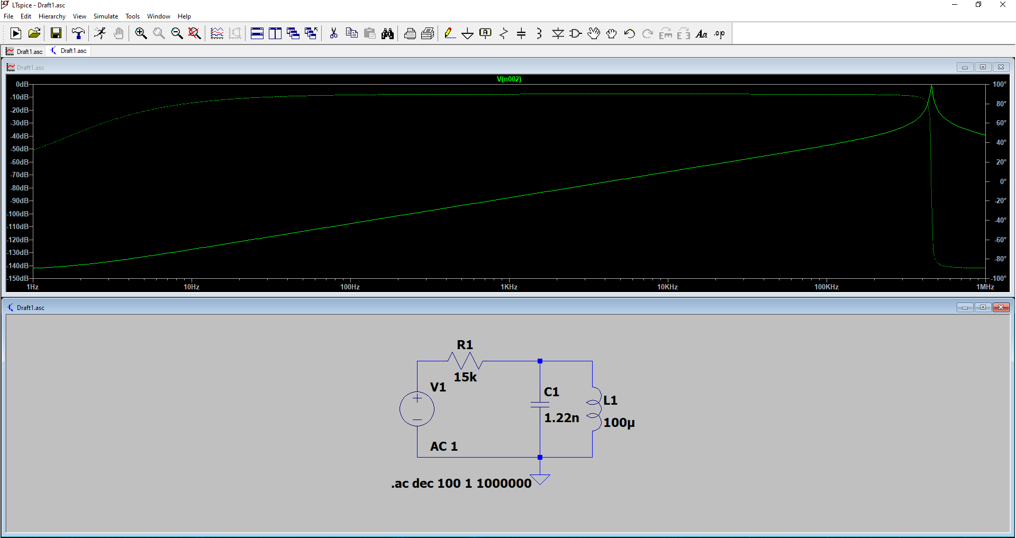Click the 15k resistor value label

[465, 377]
